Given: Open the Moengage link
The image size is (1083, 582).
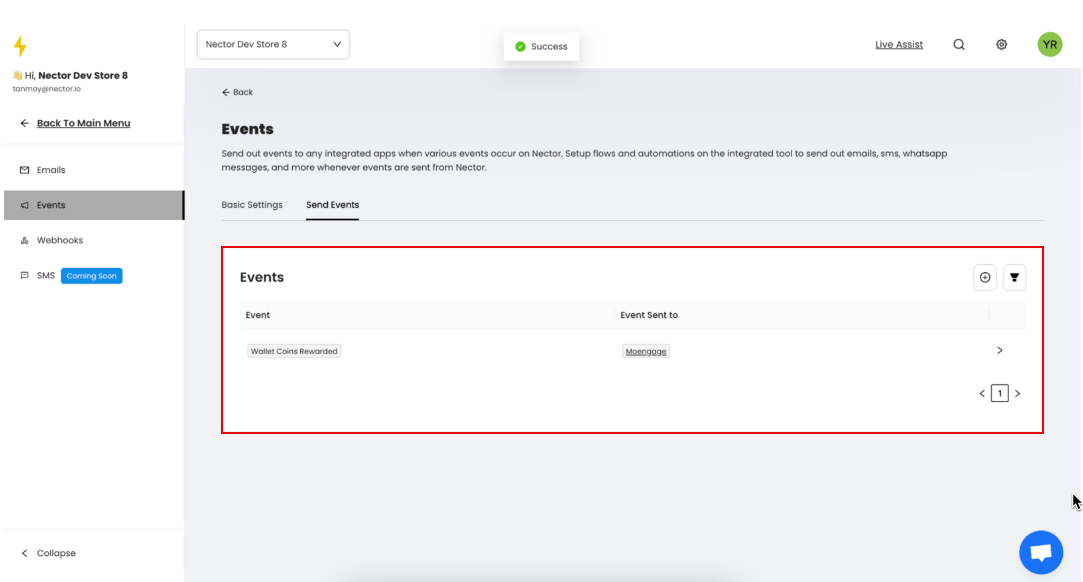Looking at the screenshot, I should [x=646, y=351].
